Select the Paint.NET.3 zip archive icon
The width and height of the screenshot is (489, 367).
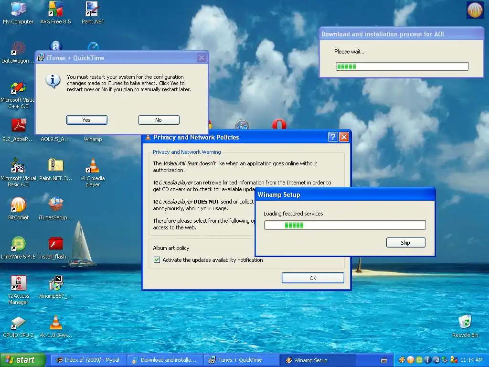(x=55, y=170)
